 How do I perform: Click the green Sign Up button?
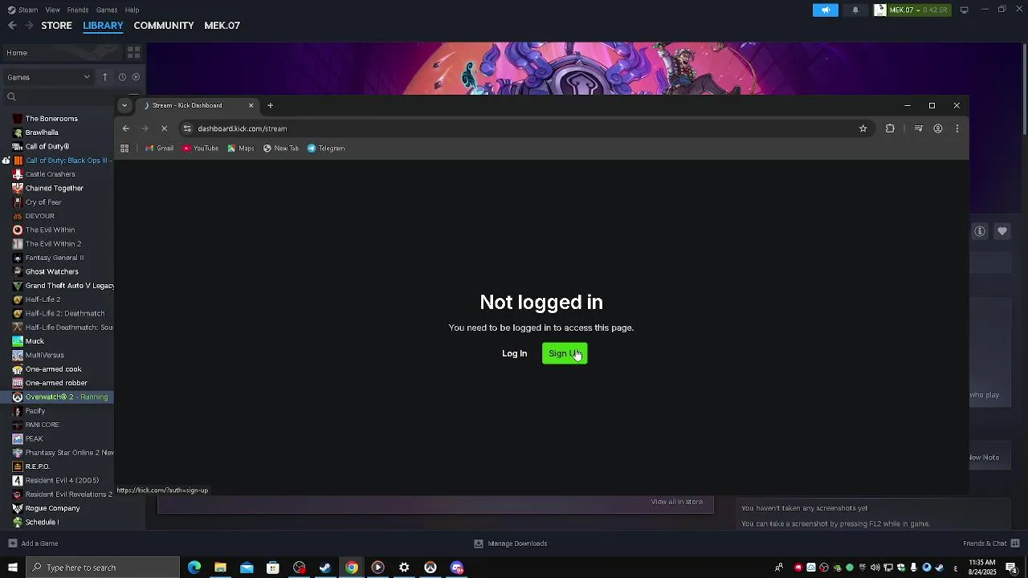565,353
